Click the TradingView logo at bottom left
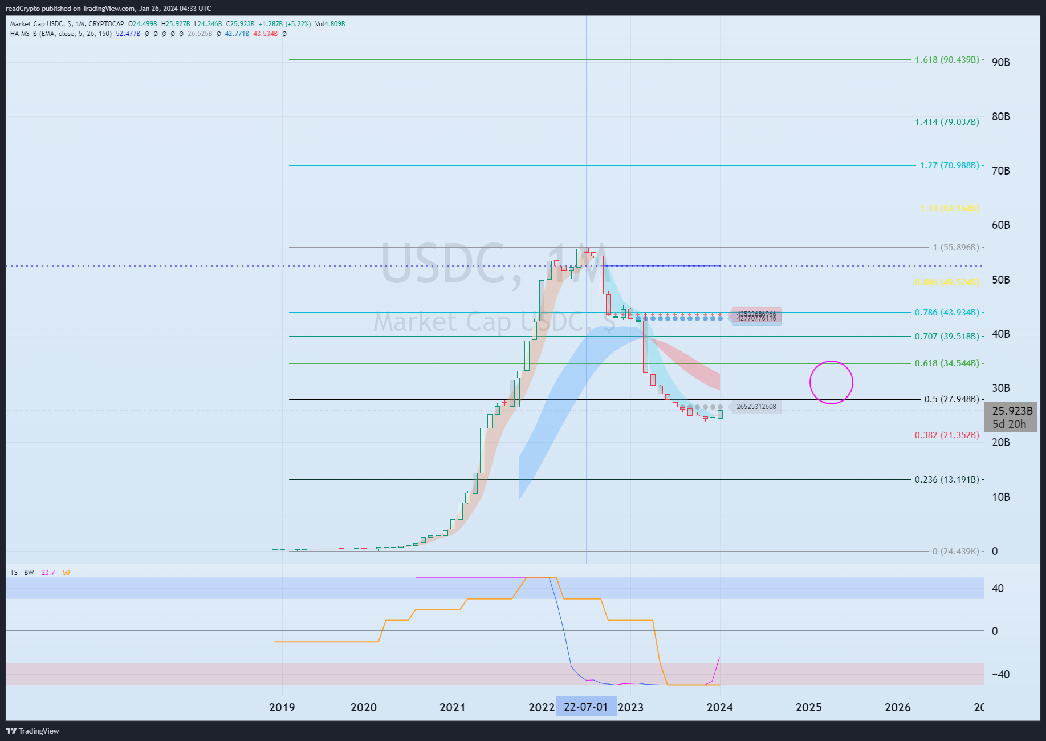This screenshot has height=741, width=1046. point(32,731)
